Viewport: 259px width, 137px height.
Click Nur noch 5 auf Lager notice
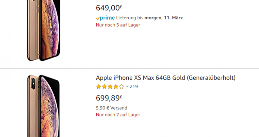[118, 25]
